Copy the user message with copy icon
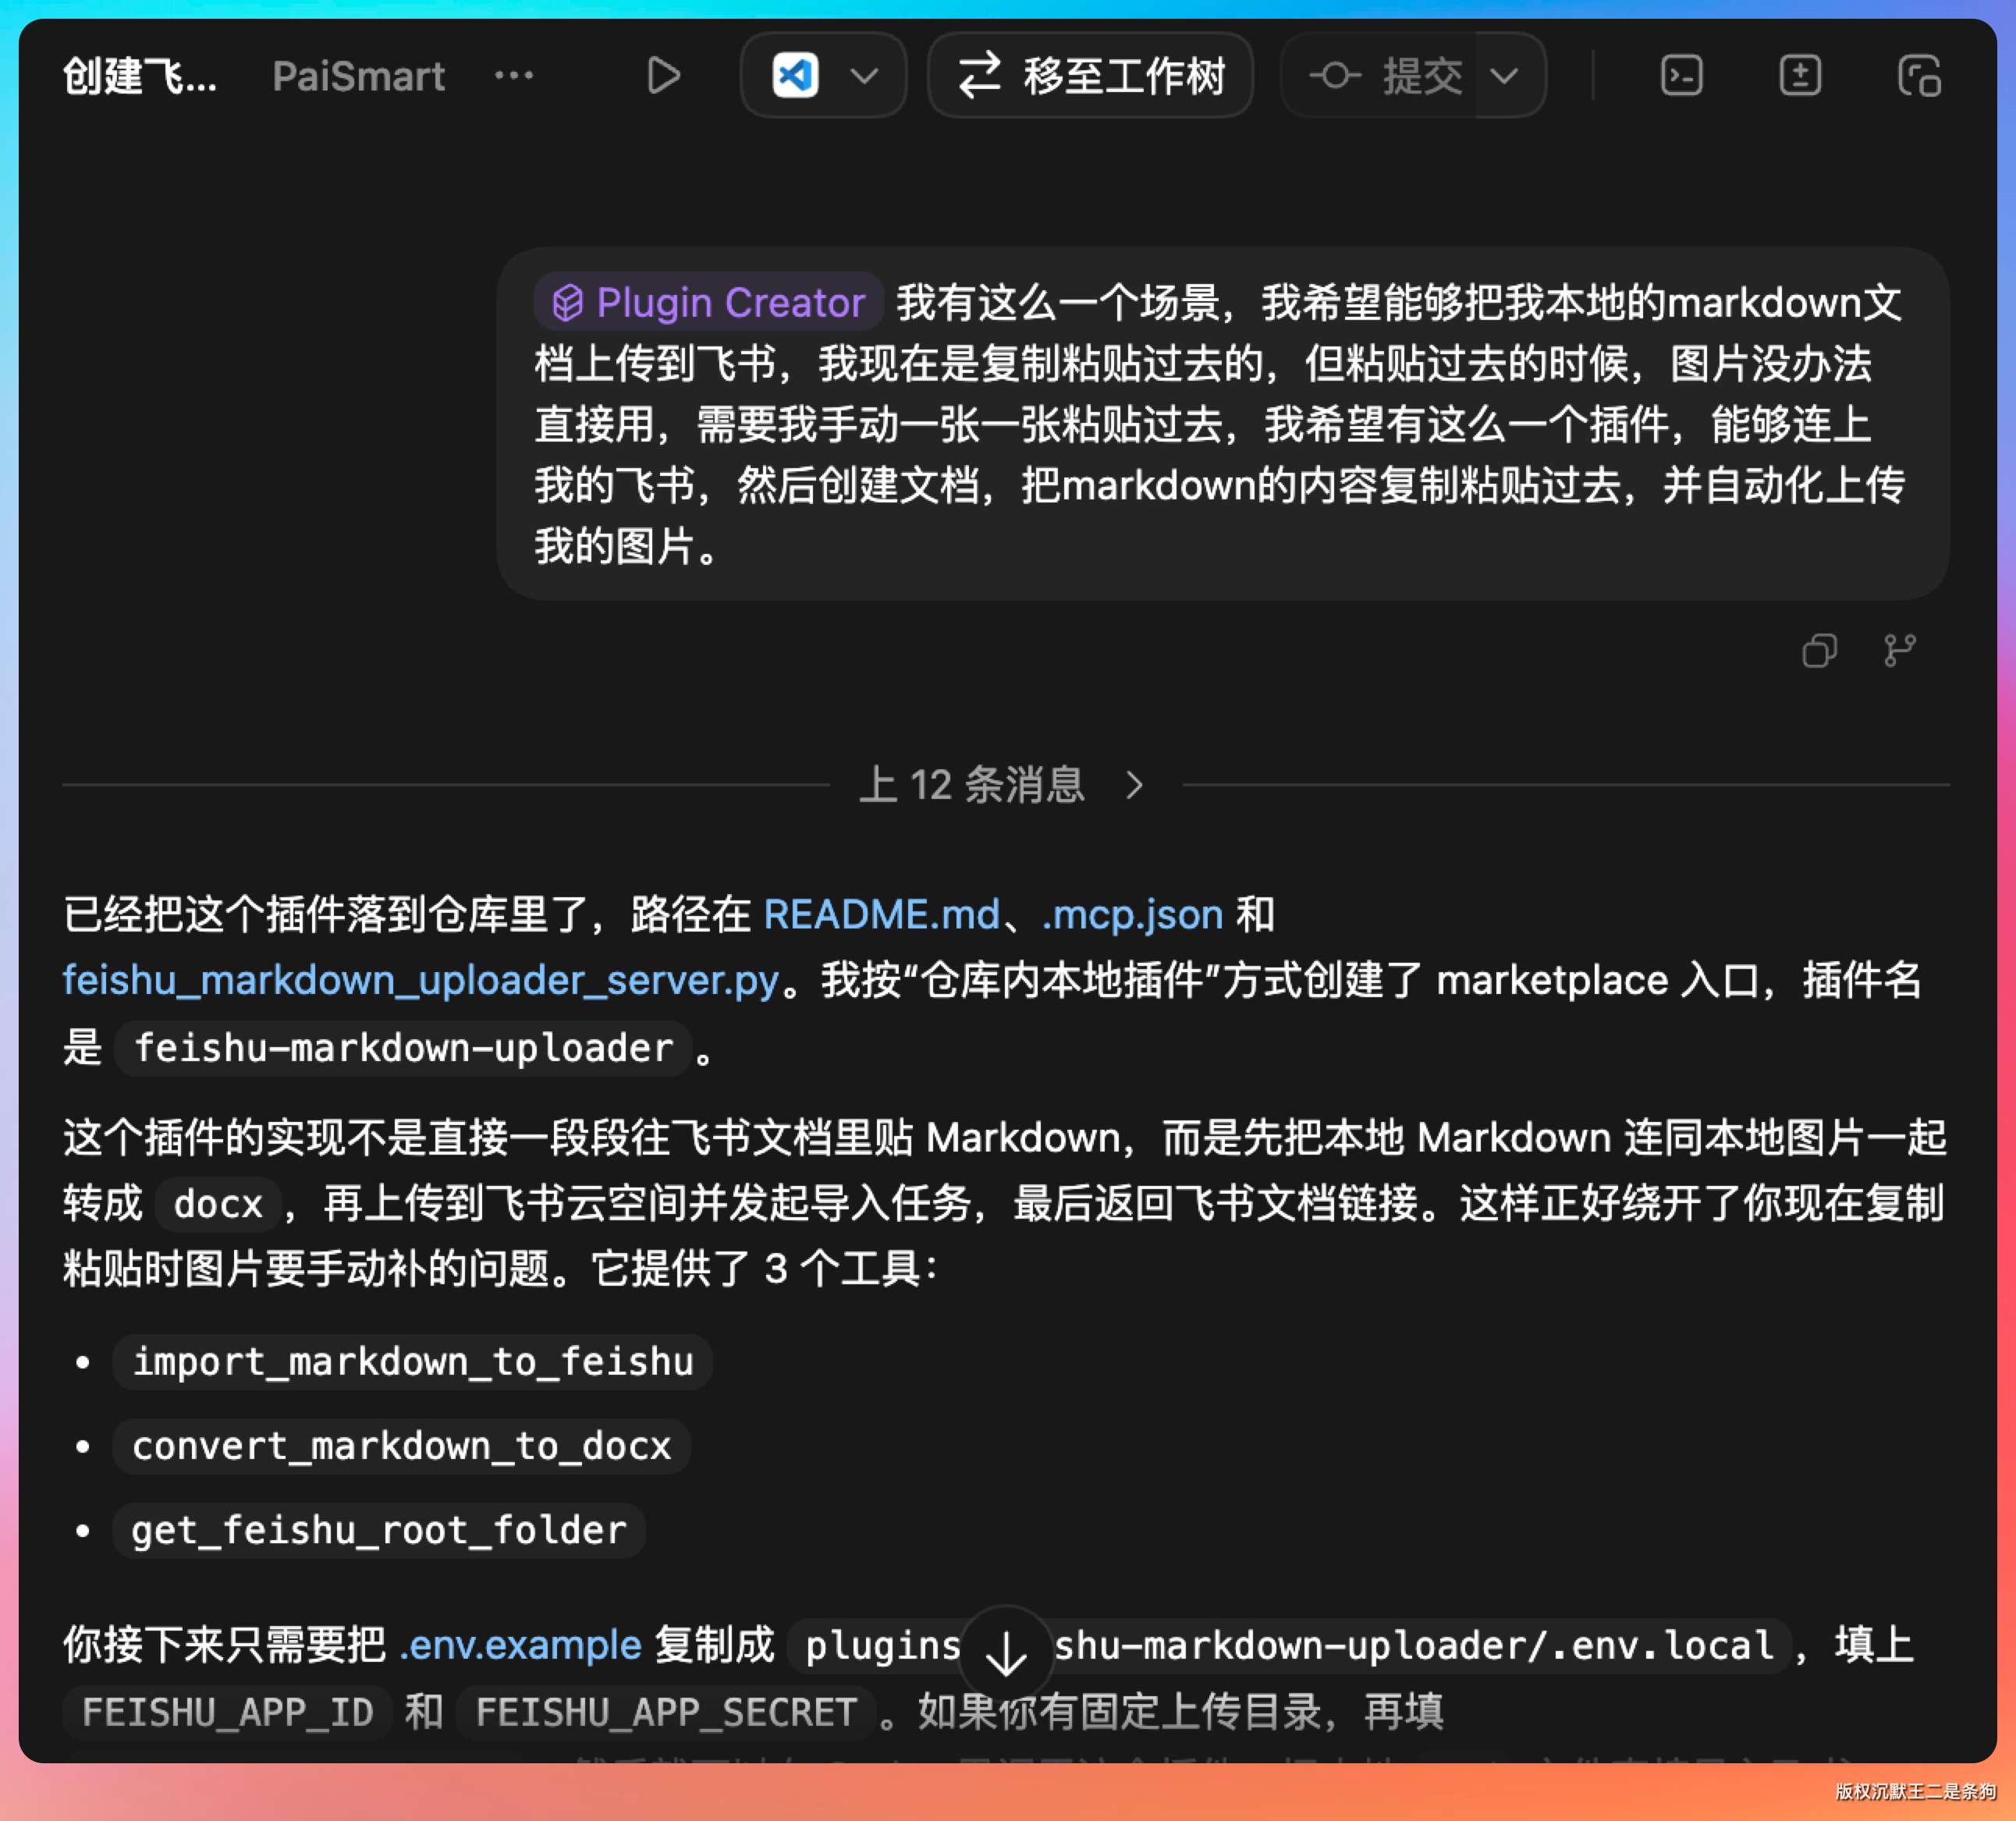 coord(1819,651)
